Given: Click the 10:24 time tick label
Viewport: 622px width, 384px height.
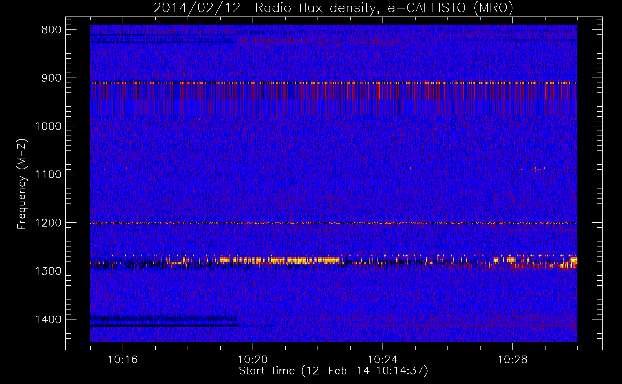Looking at the screenshot, I should click(x=383, y=360).
